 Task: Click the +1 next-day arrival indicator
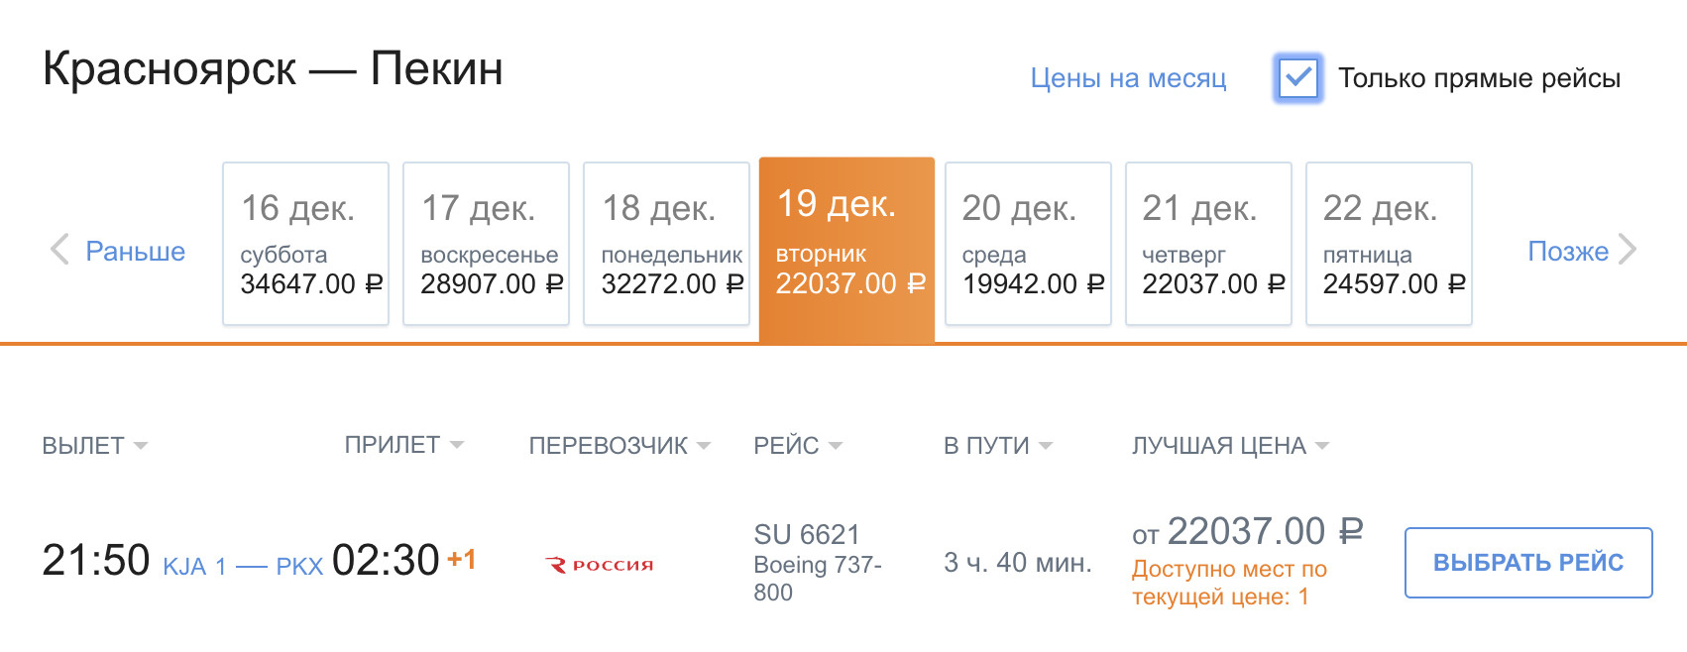pos(462,559)
